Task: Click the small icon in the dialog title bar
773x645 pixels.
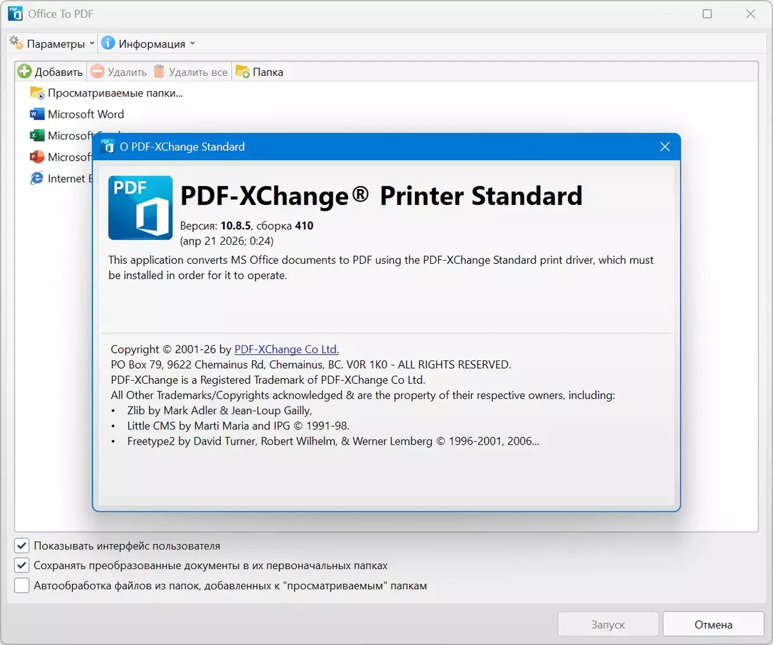Action: [108, 146]
